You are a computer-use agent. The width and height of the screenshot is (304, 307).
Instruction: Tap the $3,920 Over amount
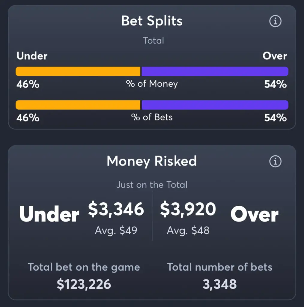tap(188, 209)
